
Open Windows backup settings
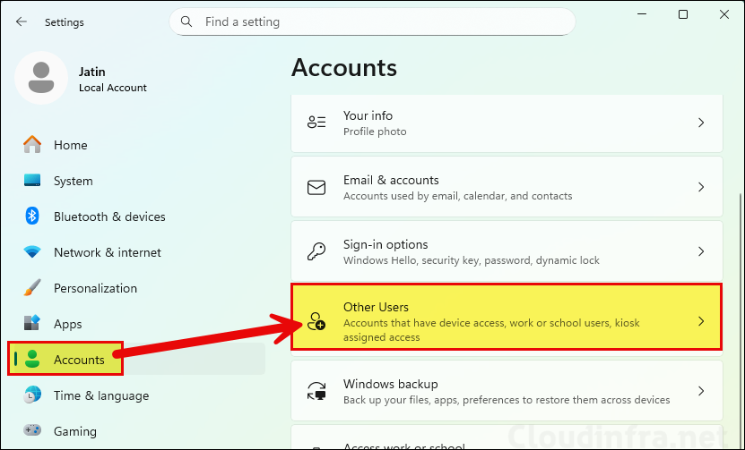tap(507, 391)
